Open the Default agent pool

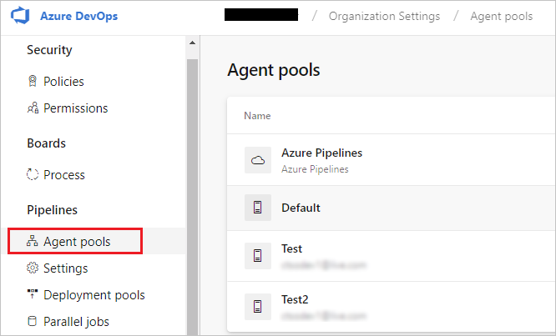coord(301,208)
